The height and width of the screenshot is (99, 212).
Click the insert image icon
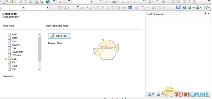click(x=153, y=8)
